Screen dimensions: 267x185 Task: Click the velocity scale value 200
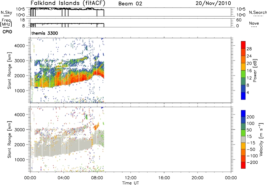click(x=251, y=117)
